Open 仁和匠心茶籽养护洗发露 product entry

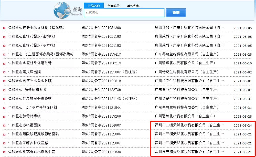[30, 143]
